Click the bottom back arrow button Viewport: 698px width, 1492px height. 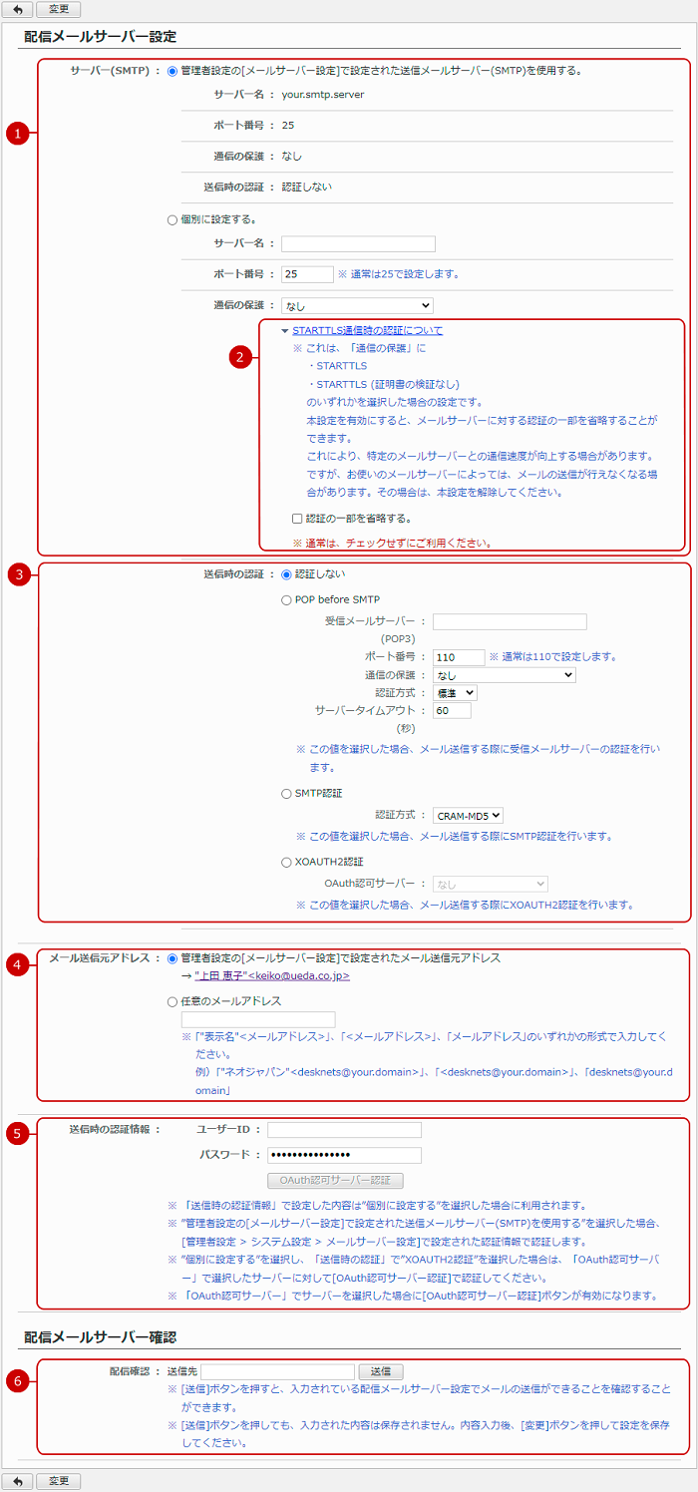point(17,1481)
